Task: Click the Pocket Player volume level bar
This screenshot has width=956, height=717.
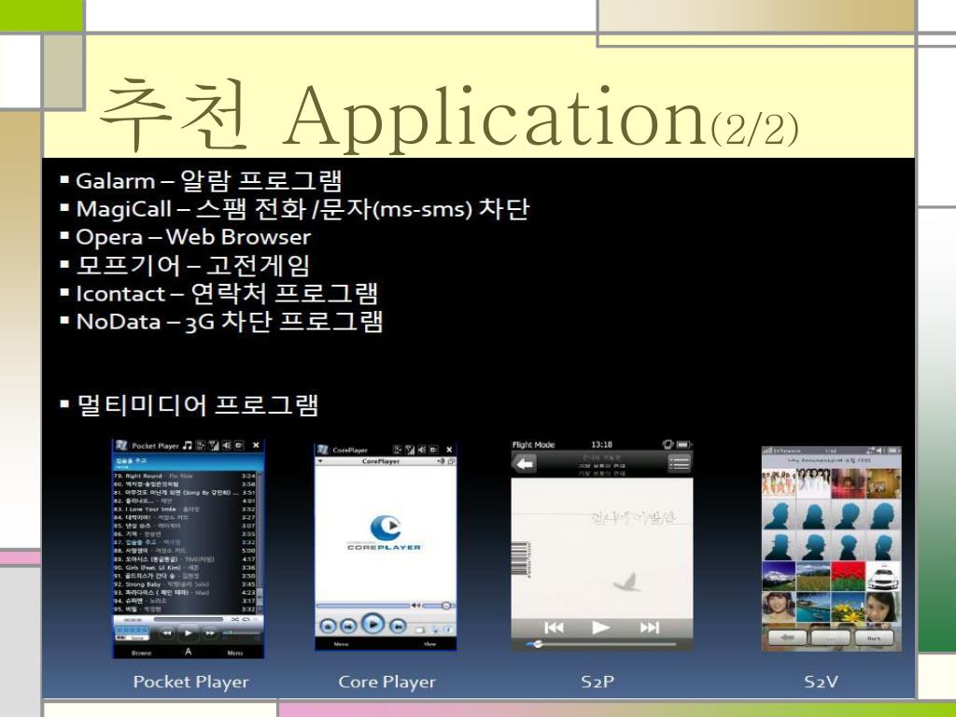Action: [241, 633]
